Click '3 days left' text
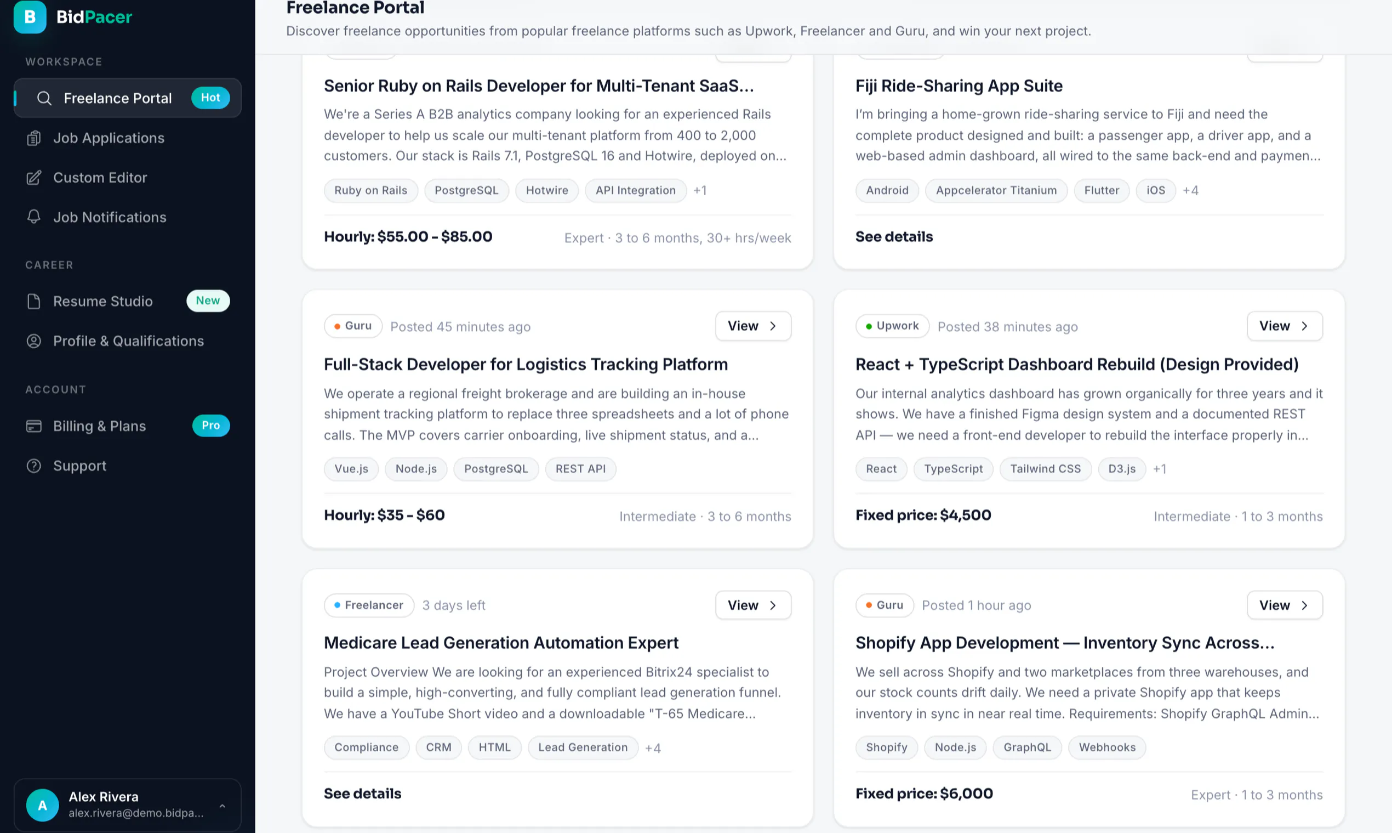The width and height of the screenshot is (1392, 833). (454, 605)
